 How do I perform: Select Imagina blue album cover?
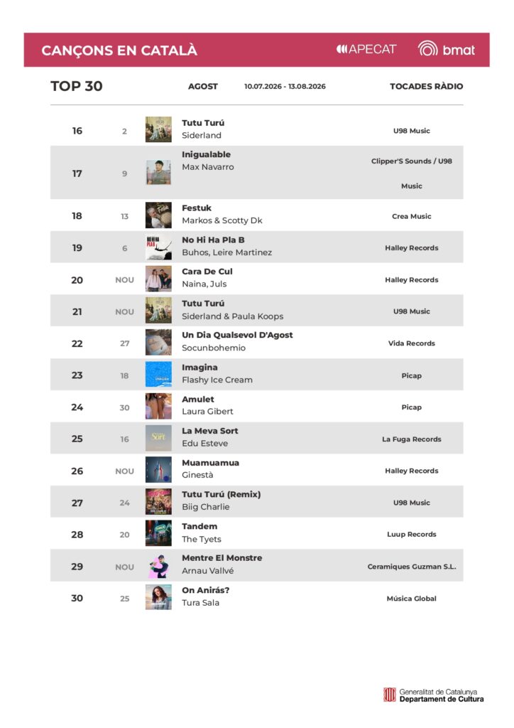158,374
